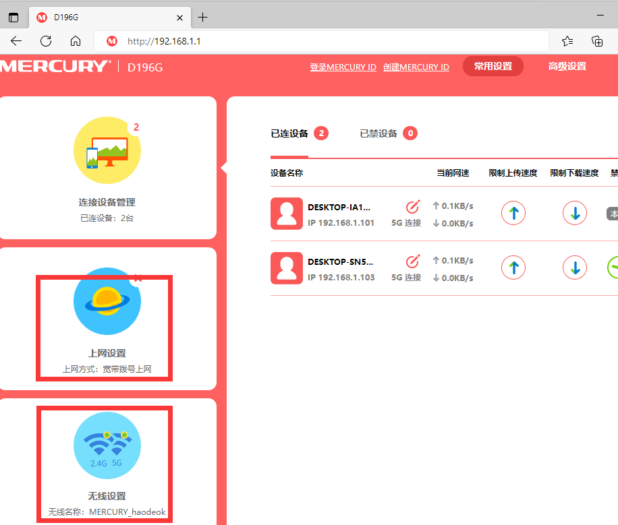
Task: Click the 上网方式: 宽带拨号上网 text
Action: click(x=107, y=369)
